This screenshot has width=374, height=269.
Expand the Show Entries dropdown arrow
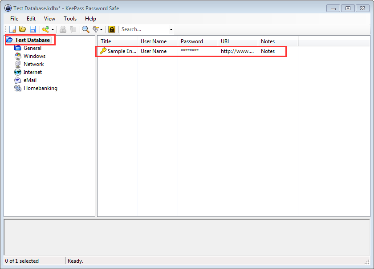coord(102,29)
